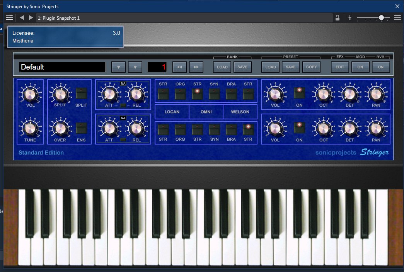This screenshot has height=272, width=404.
Task: Click the upper ATT knob
Action: tap(109, 94)
